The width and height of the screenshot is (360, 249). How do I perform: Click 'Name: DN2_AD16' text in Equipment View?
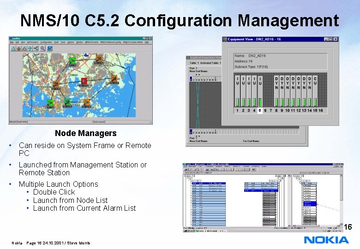(250, 56)
